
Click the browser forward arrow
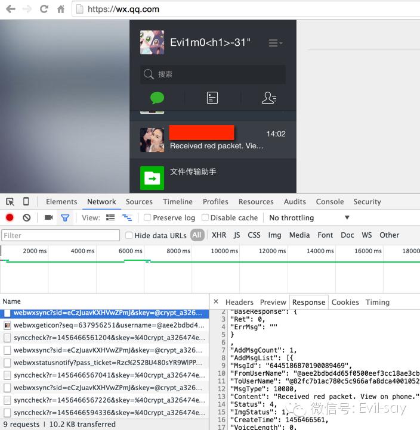pyautogui.click(x=27, y=9)
